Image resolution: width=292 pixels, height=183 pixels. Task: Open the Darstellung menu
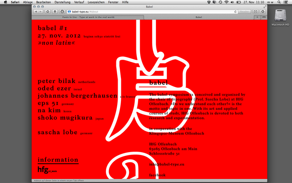click(63, 2)
